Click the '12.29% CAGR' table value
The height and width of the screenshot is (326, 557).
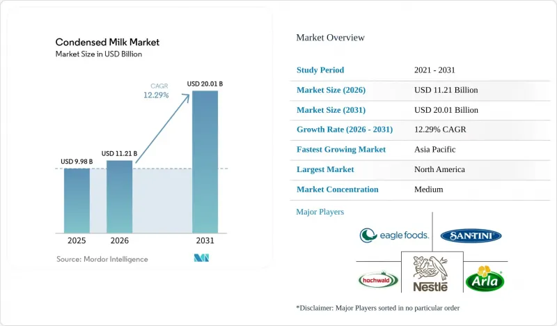tap(440, 130)
